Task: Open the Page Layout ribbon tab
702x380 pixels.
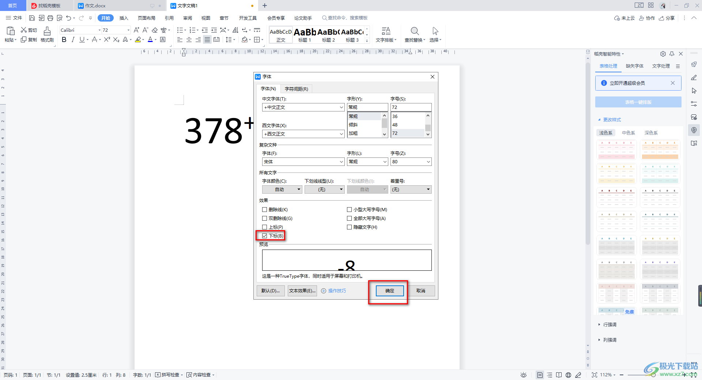Action: [x=146, y=18]
